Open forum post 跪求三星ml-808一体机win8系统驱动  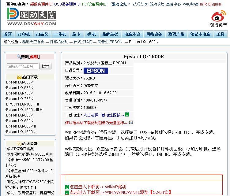[x=29, y=174]
